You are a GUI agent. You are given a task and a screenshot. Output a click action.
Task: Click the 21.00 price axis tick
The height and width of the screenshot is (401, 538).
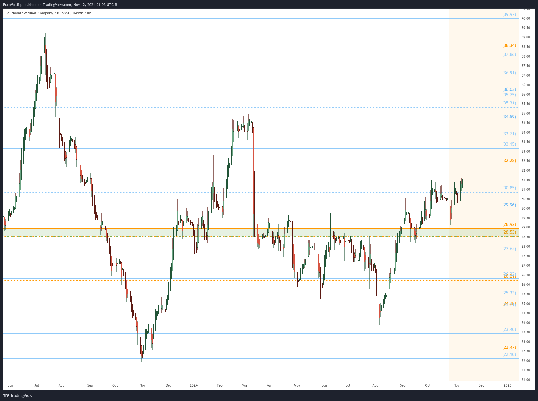526,380
